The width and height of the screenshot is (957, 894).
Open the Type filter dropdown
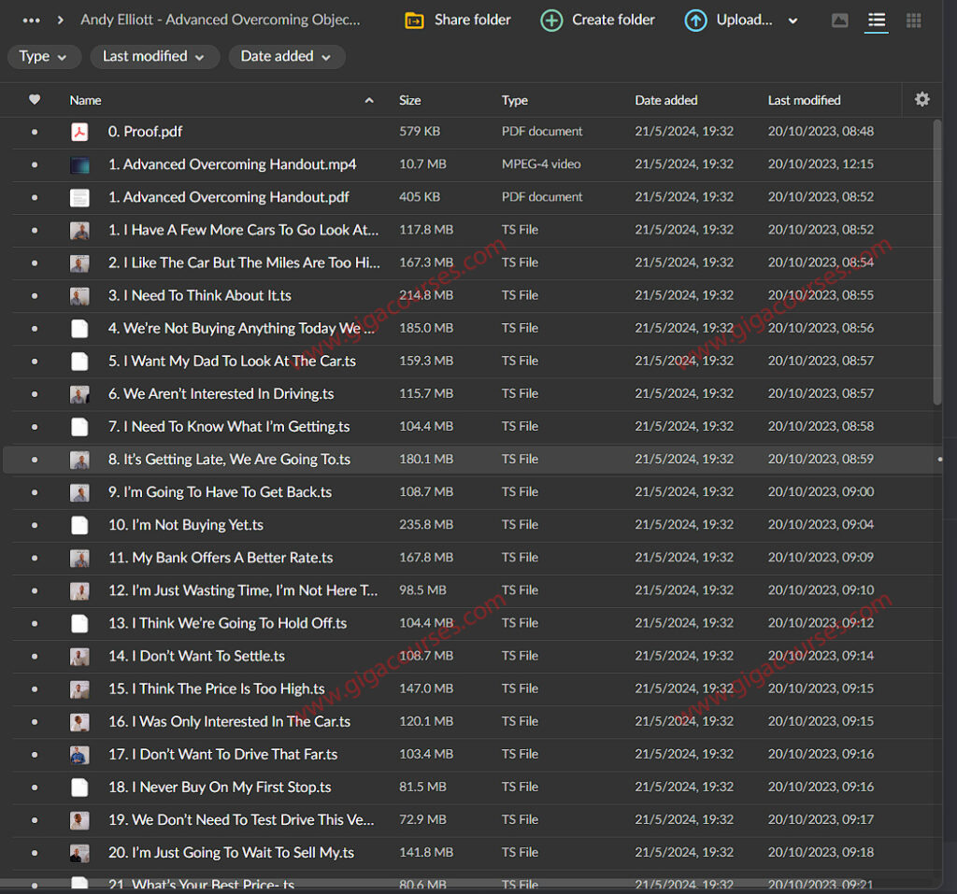coord(44,57)
